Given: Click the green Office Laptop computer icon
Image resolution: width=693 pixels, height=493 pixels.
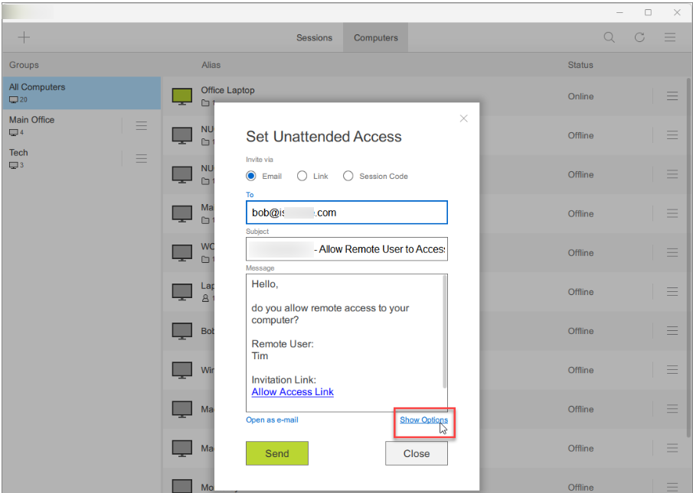Looking at the screenshot, I should point(182,96).
